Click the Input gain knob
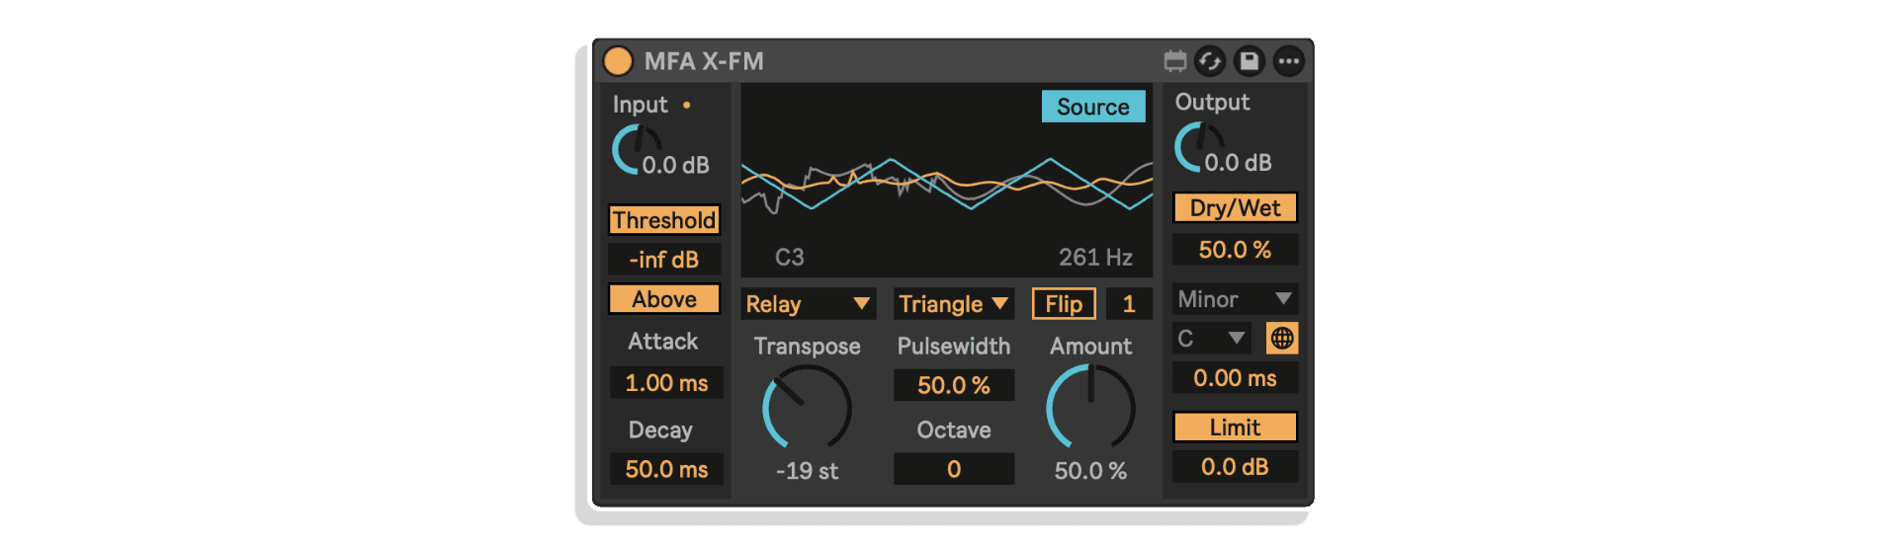Screen dimensions: 1898x544 (x=637, y=150)
